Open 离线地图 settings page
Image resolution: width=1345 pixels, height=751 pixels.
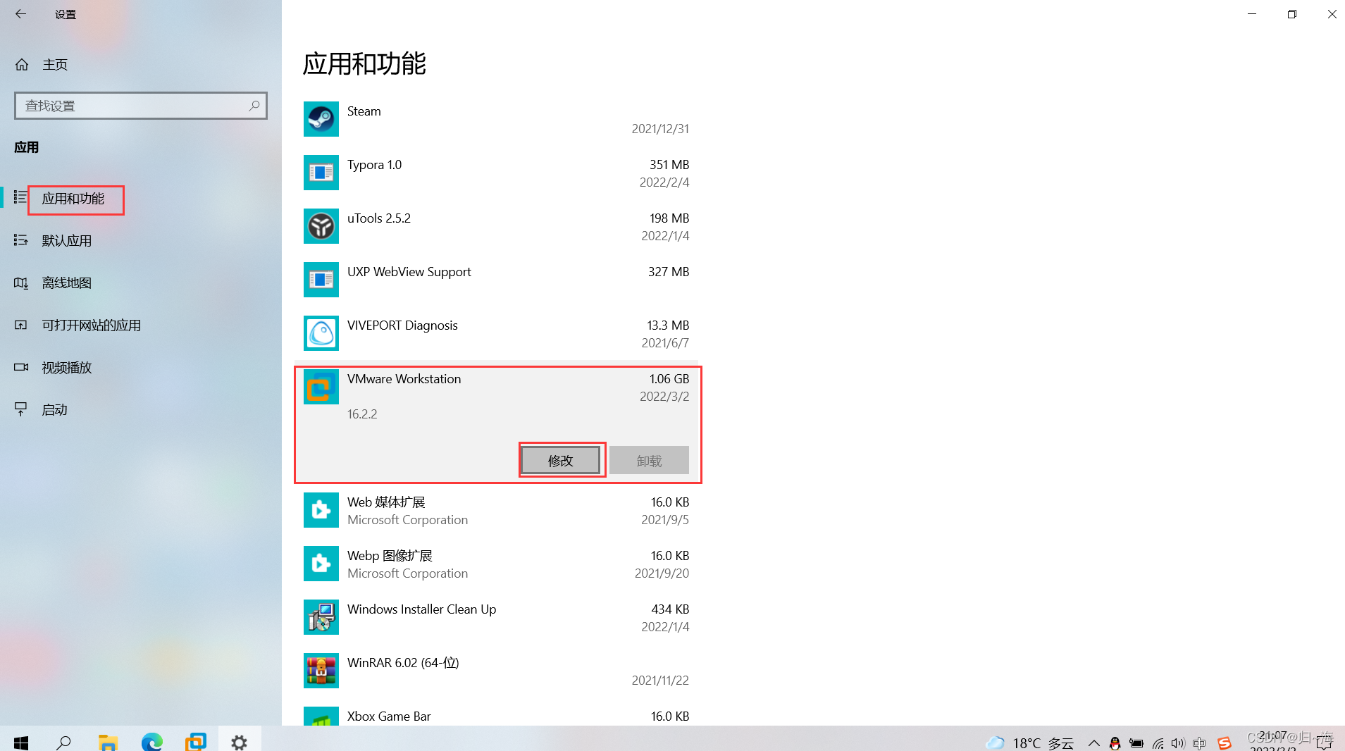tap(67, 283)
